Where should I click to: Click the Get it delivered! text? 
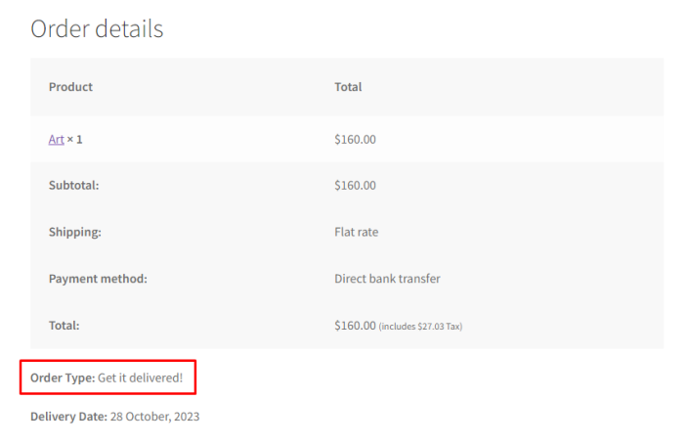(x=140, y=378)
